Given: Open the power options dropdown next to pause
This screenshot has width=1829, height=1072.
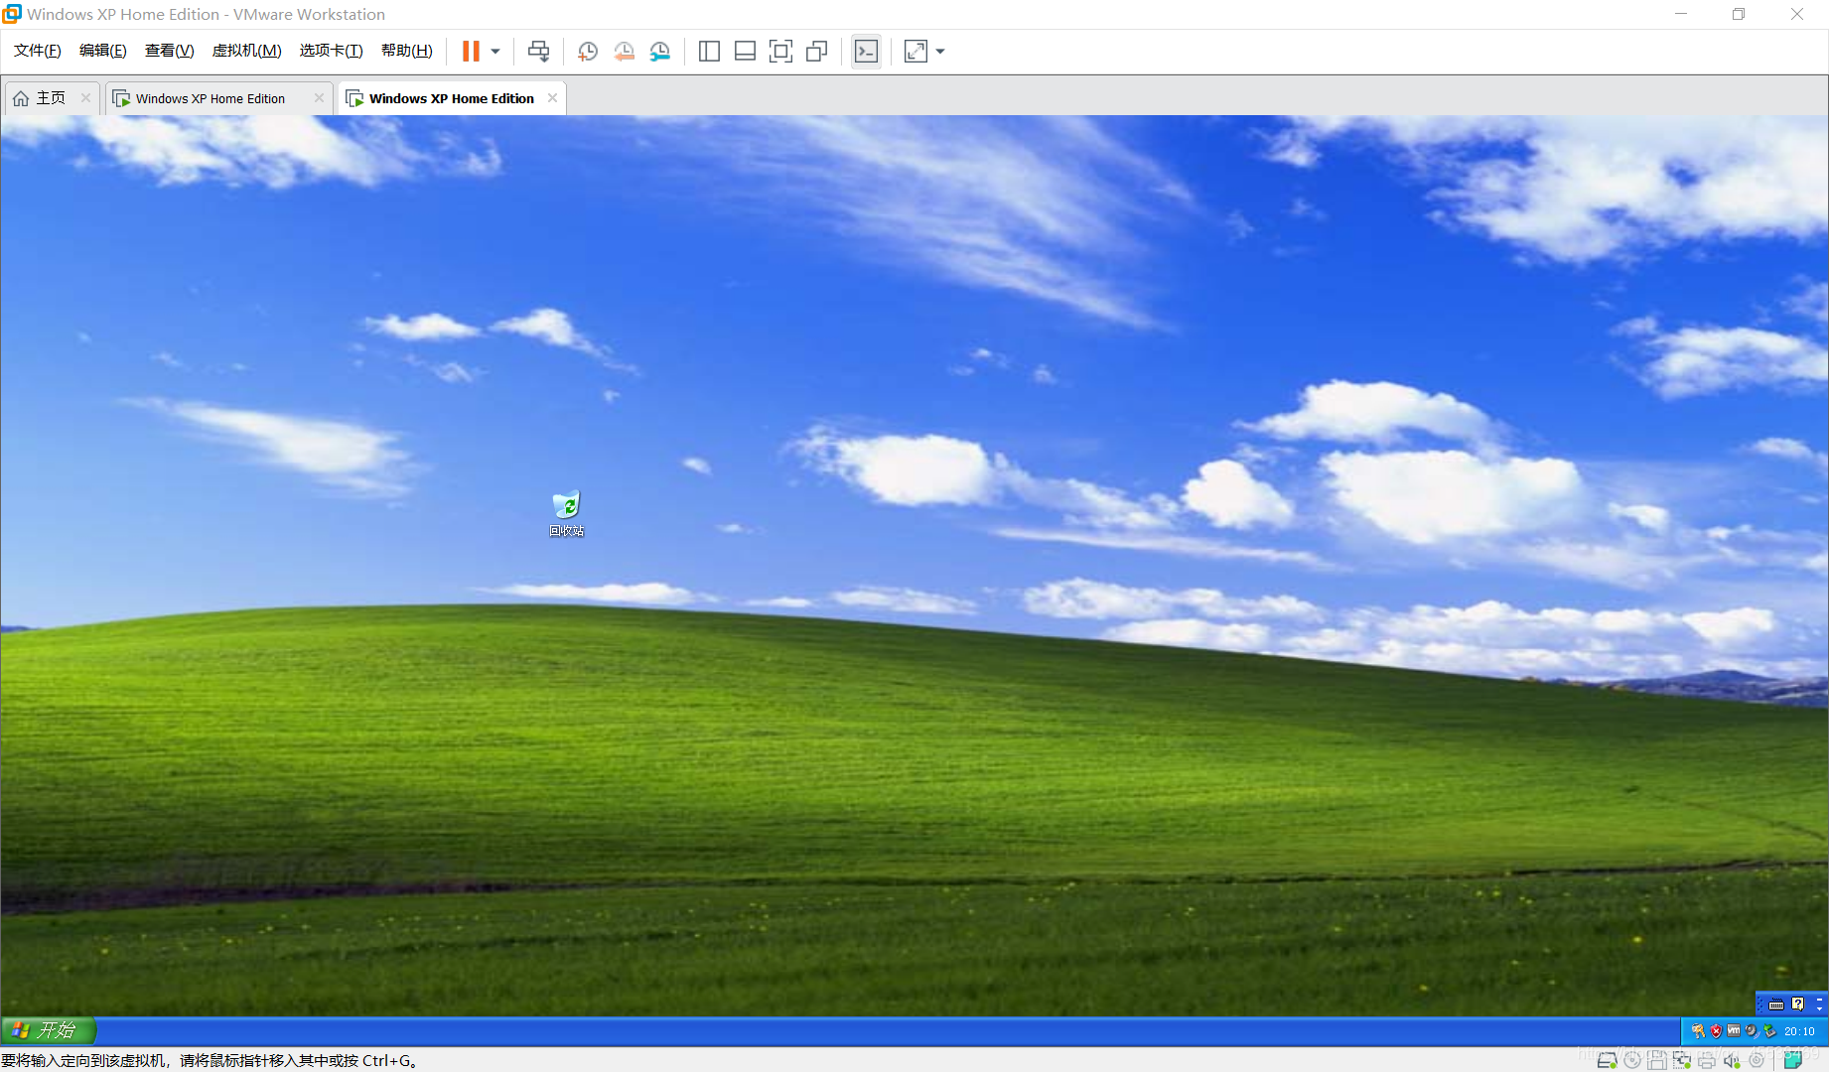Looking at the screenshot, I should 495,52.
